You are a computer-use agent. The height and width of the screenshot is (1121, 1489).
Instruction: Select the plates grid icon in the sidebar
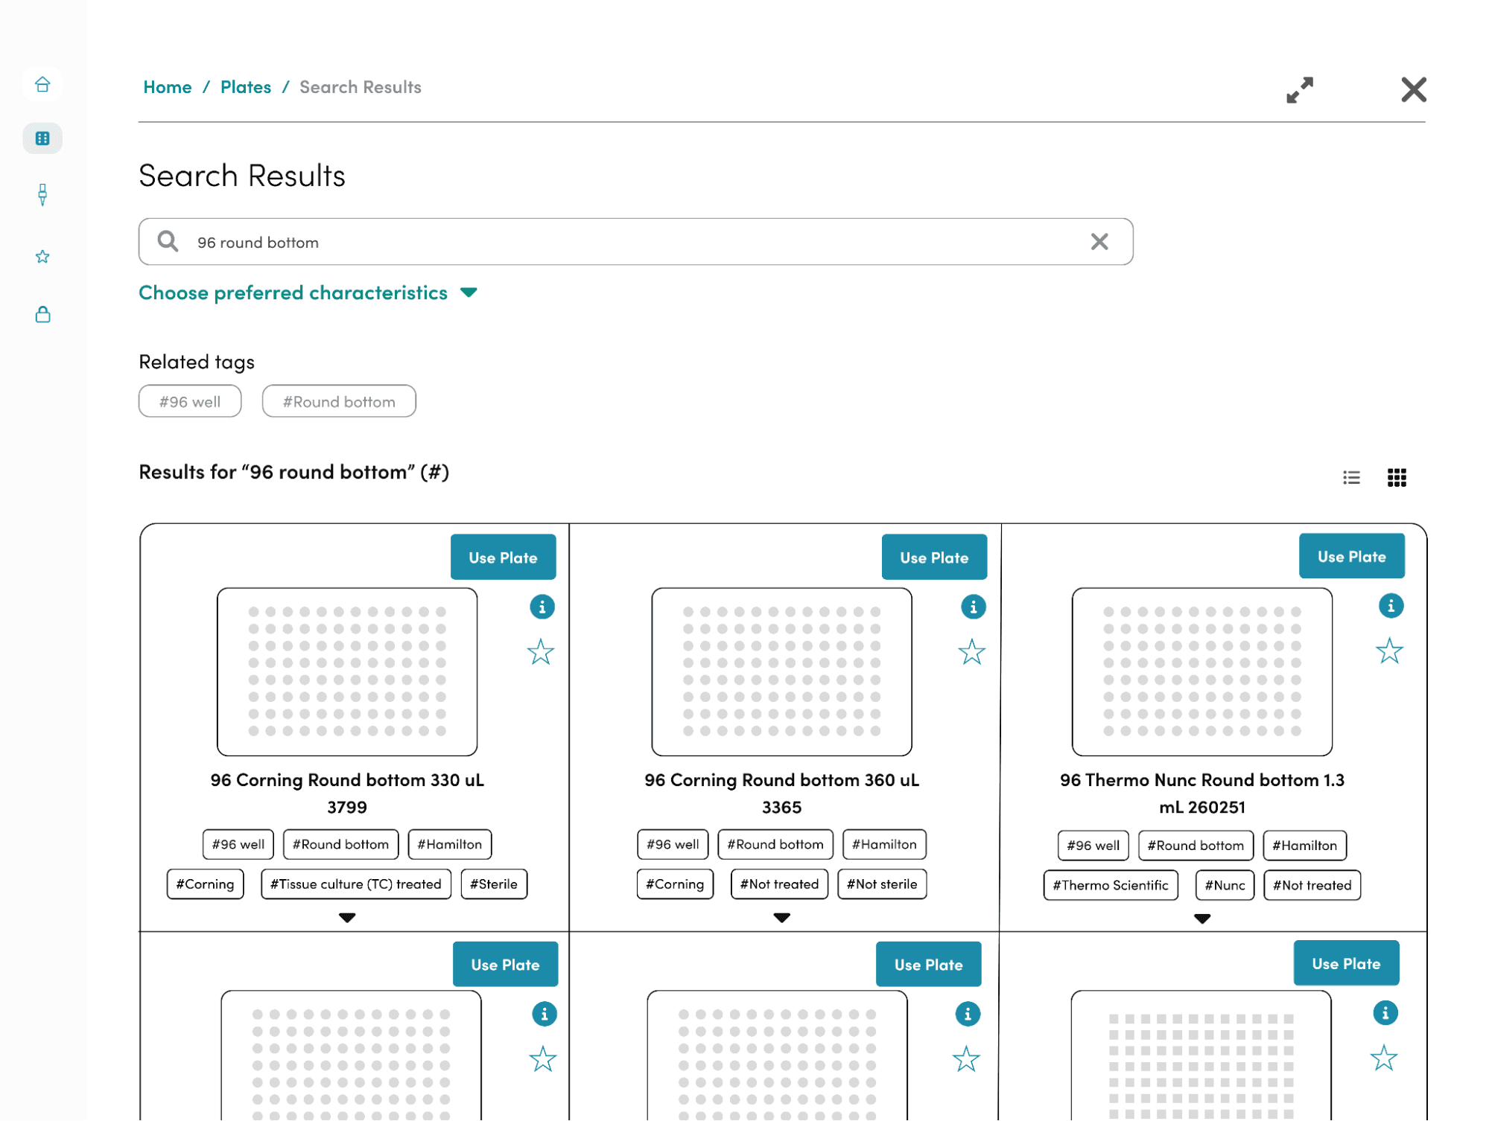click(x=42, y=138)
